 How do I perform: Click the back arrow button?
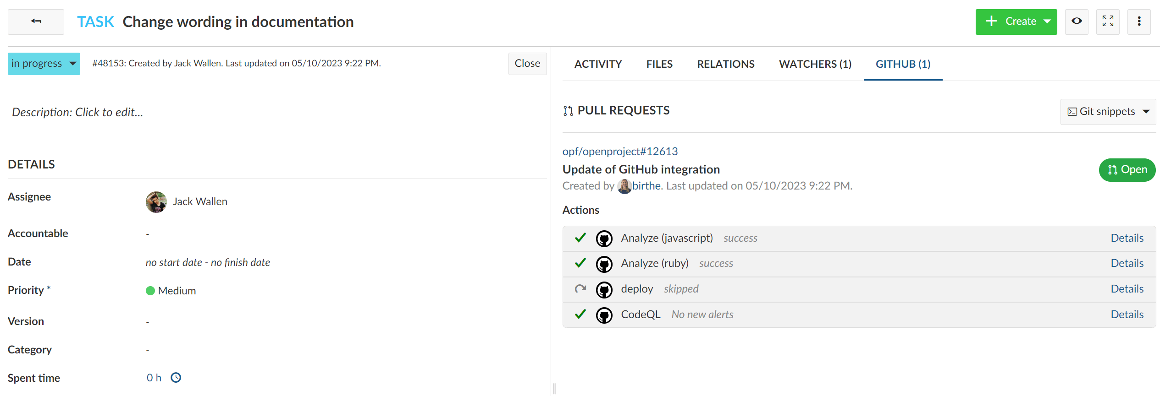coord(36,22)
